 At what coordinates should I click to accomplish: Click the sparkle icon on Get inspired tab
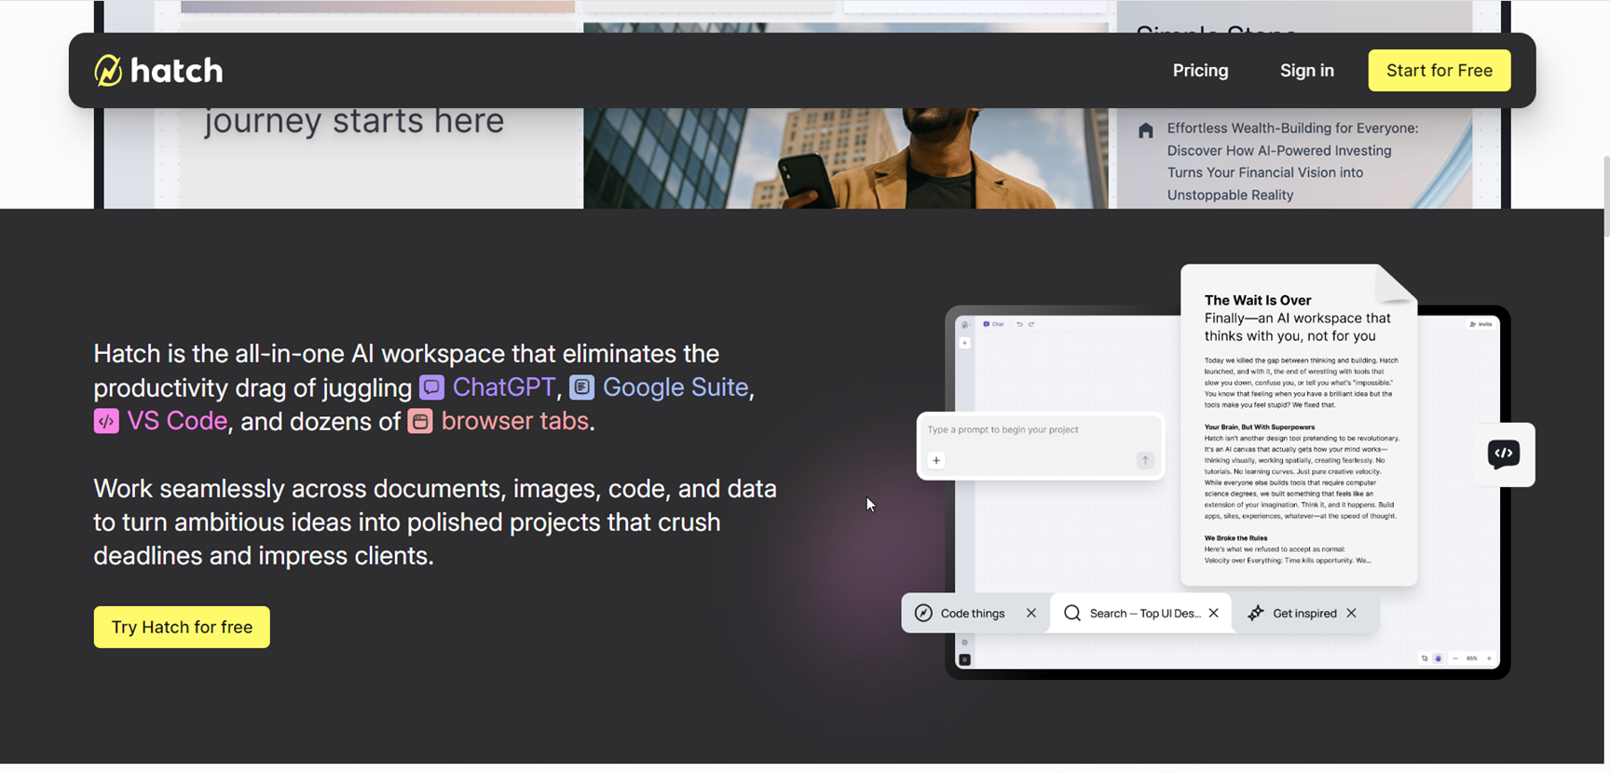pyautogui.click(x=1256, y=613)
